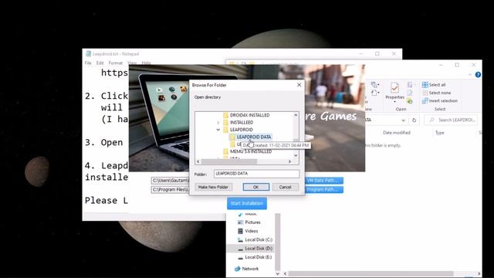Close the Browse For Folder dialog

click(x=299, y=85)
